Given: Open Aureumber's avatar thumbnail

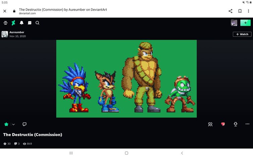Looking at the screenshot, I should point(5,34).
